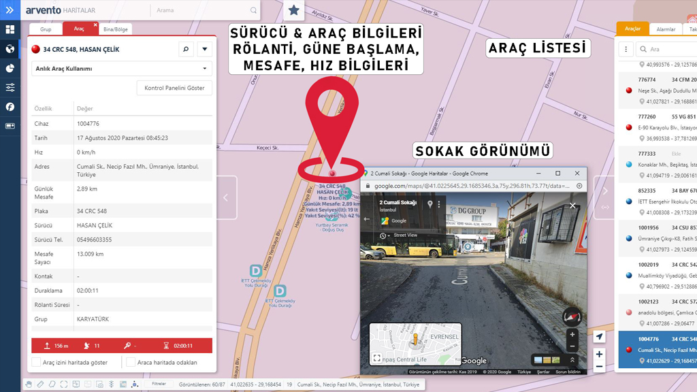
Task: Click the favorites star button
Action: tap(294, 10)
